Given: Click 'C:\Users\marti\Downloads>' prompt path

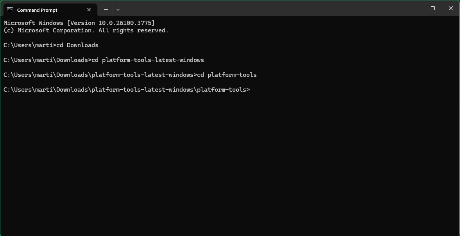Looking at the screenshot, I should pyautogui.click(x=48, y=60).
